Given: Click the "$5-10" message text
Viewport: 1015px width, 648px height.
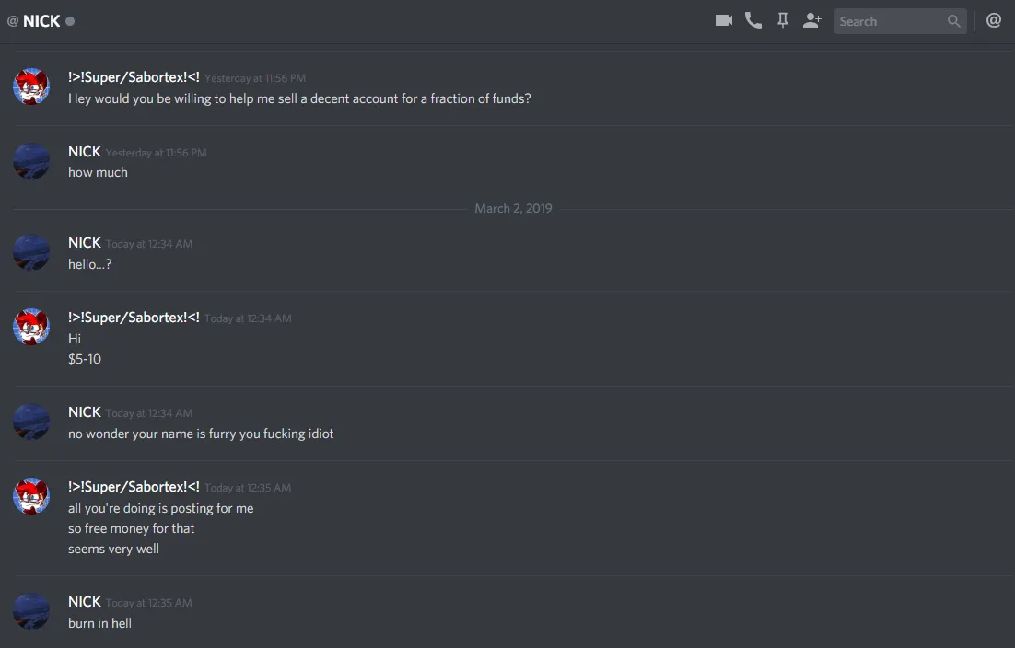Looking at the screenshot, I should (85, 359).
